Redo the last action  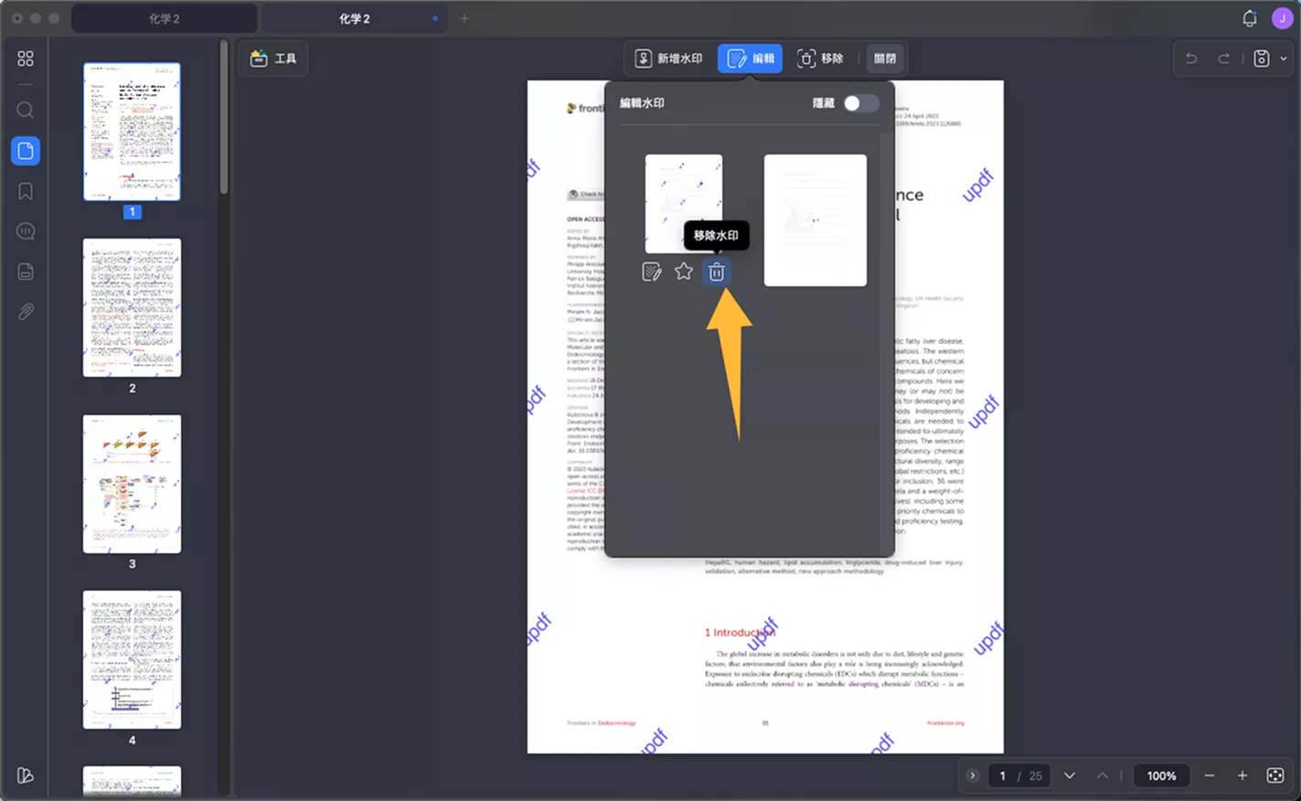point(1223,59)
